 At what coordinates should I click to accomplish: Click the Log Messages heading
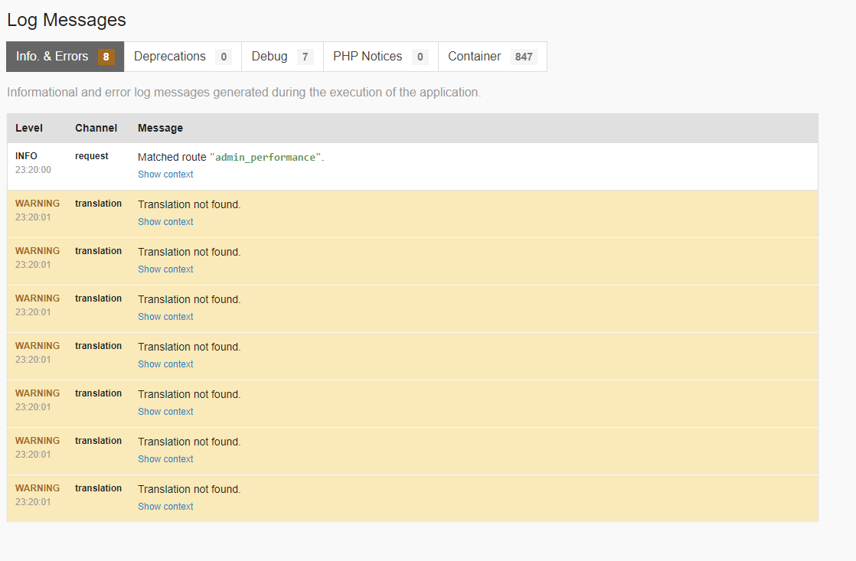click(x=67, y=20)
